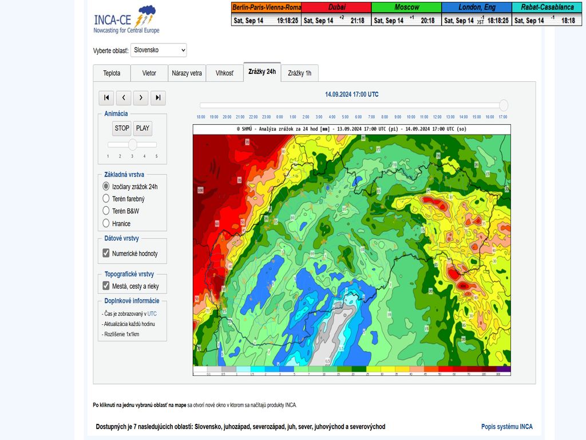The image size is (586, 440).
Task: Select Hranice base layer
Action: [106, 223]
